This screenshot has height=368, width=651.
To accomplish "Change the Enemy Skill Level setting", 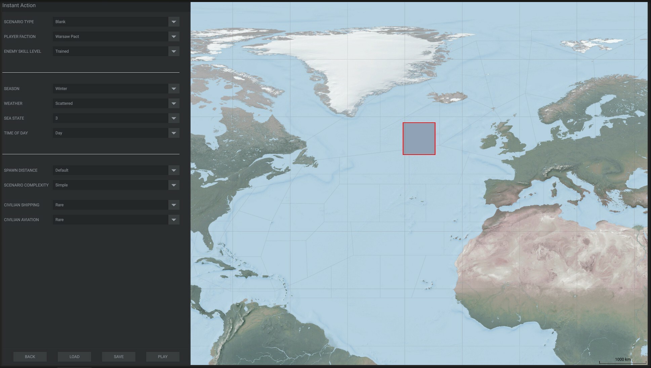I will [x=116, y=51].
